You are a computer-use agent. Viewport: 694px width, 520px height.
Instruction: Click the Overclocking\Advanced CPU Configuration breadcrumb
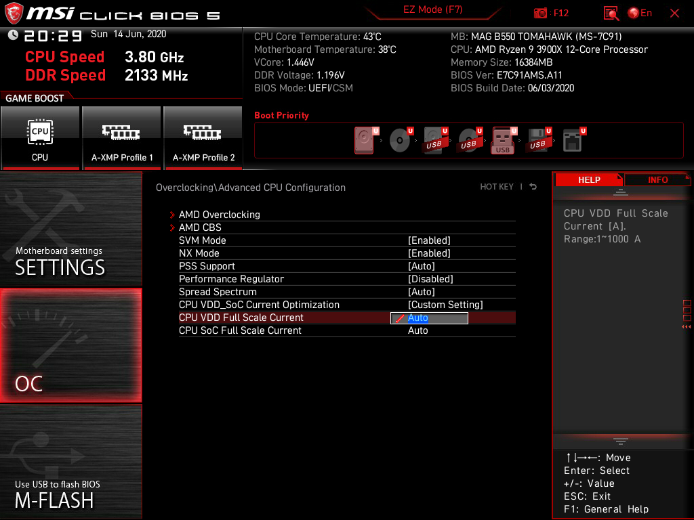[x=251, y=188]
